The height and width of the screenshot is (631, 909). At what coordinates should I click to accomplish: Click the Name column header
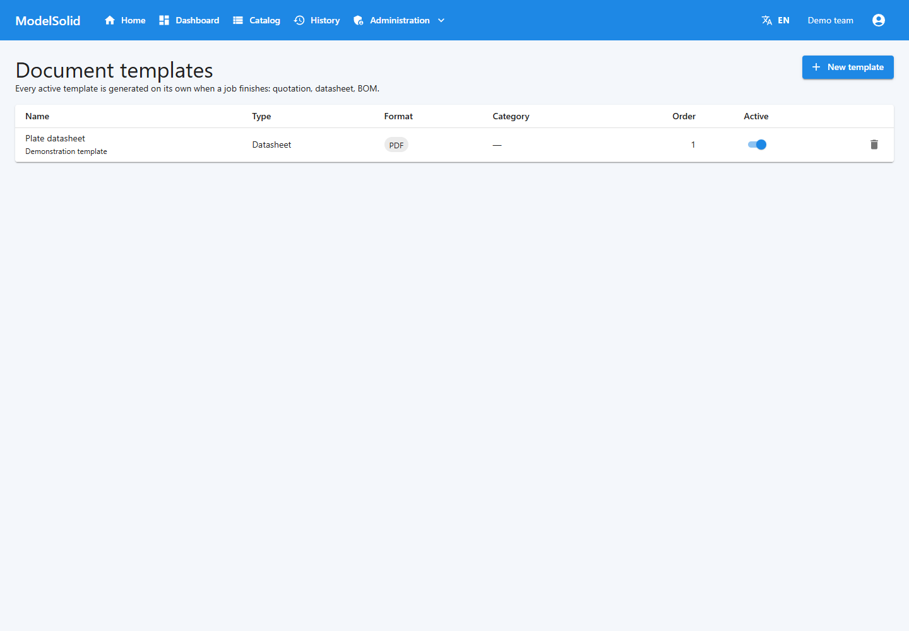pyautogui.click(x=37, y=116)
